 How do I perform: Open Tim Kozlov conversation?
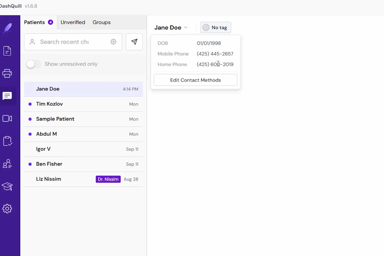pyautogui.click(x=83, y=104)
